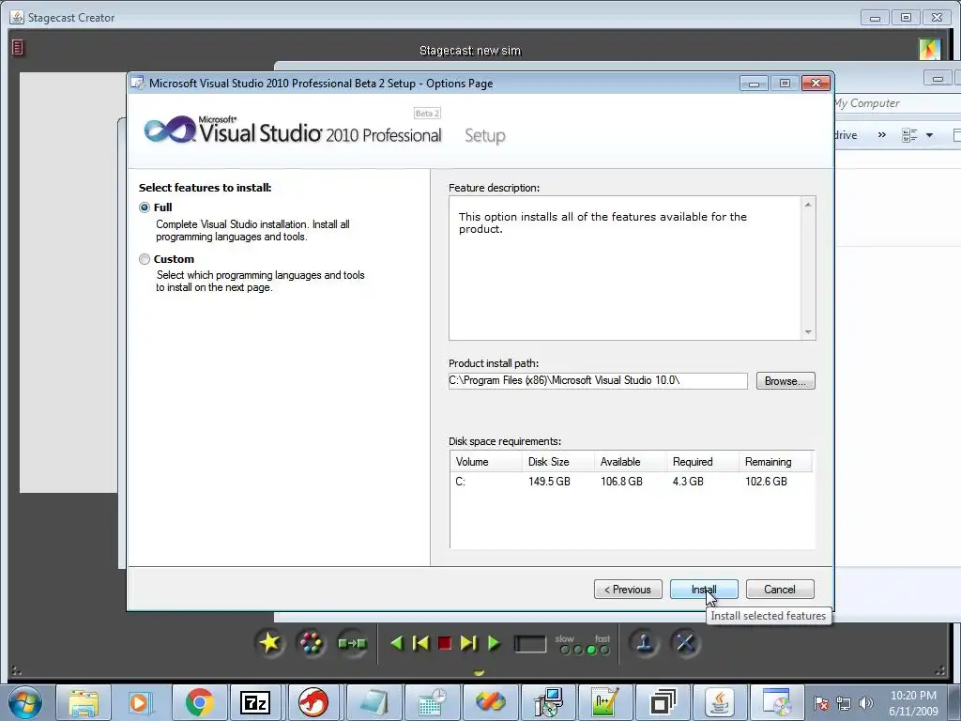This screenshot has height=721, width=961.
Task: Select the blue stamp copy tool icon
Action: tap(644, 642)
